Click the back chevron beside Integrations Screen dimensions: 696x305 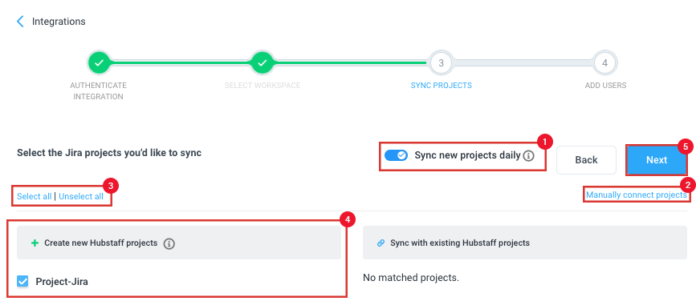click(20, 22)
